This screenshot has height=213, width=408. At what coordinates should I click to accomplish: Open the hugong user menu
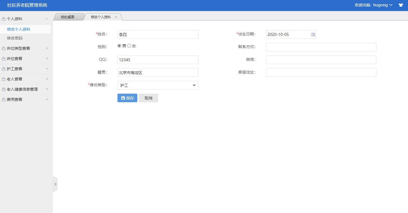pos(383,5)
